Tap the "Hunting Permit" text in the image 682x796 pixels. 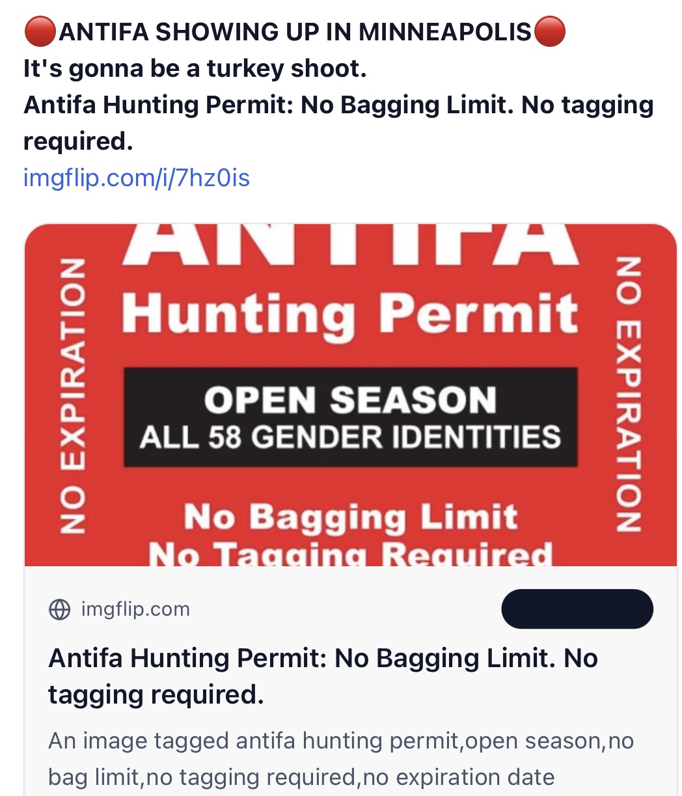[x=350, y=314]
